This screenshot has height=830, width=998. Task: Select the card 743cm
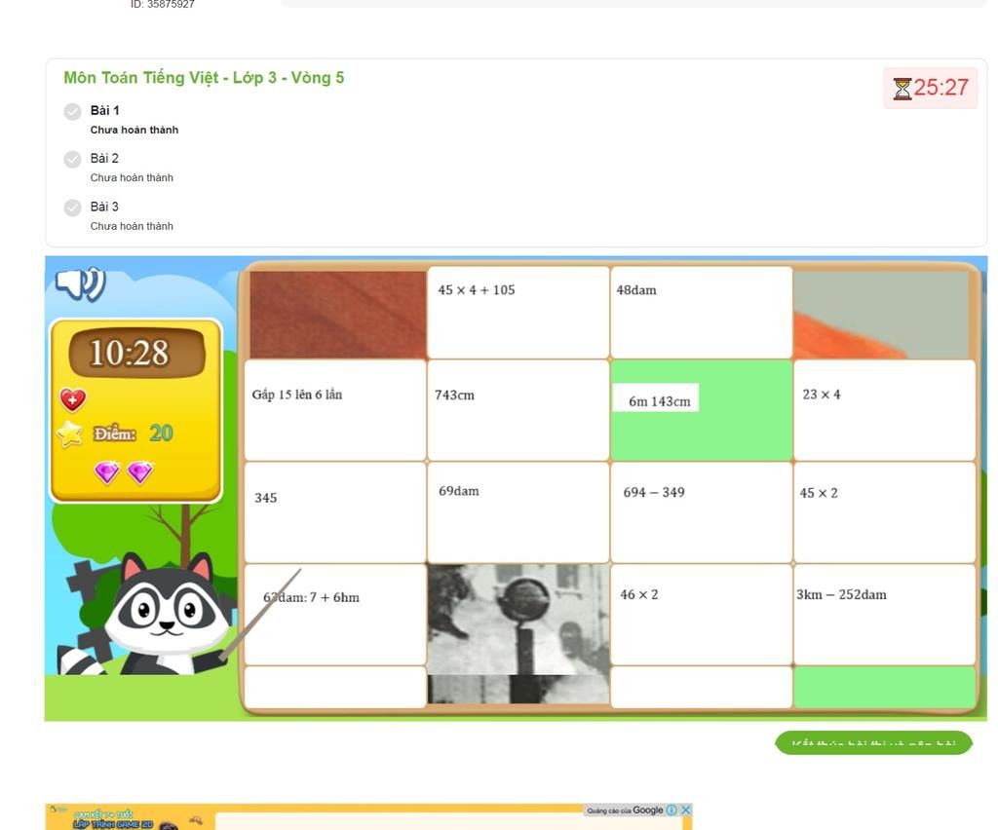(518, 410)
